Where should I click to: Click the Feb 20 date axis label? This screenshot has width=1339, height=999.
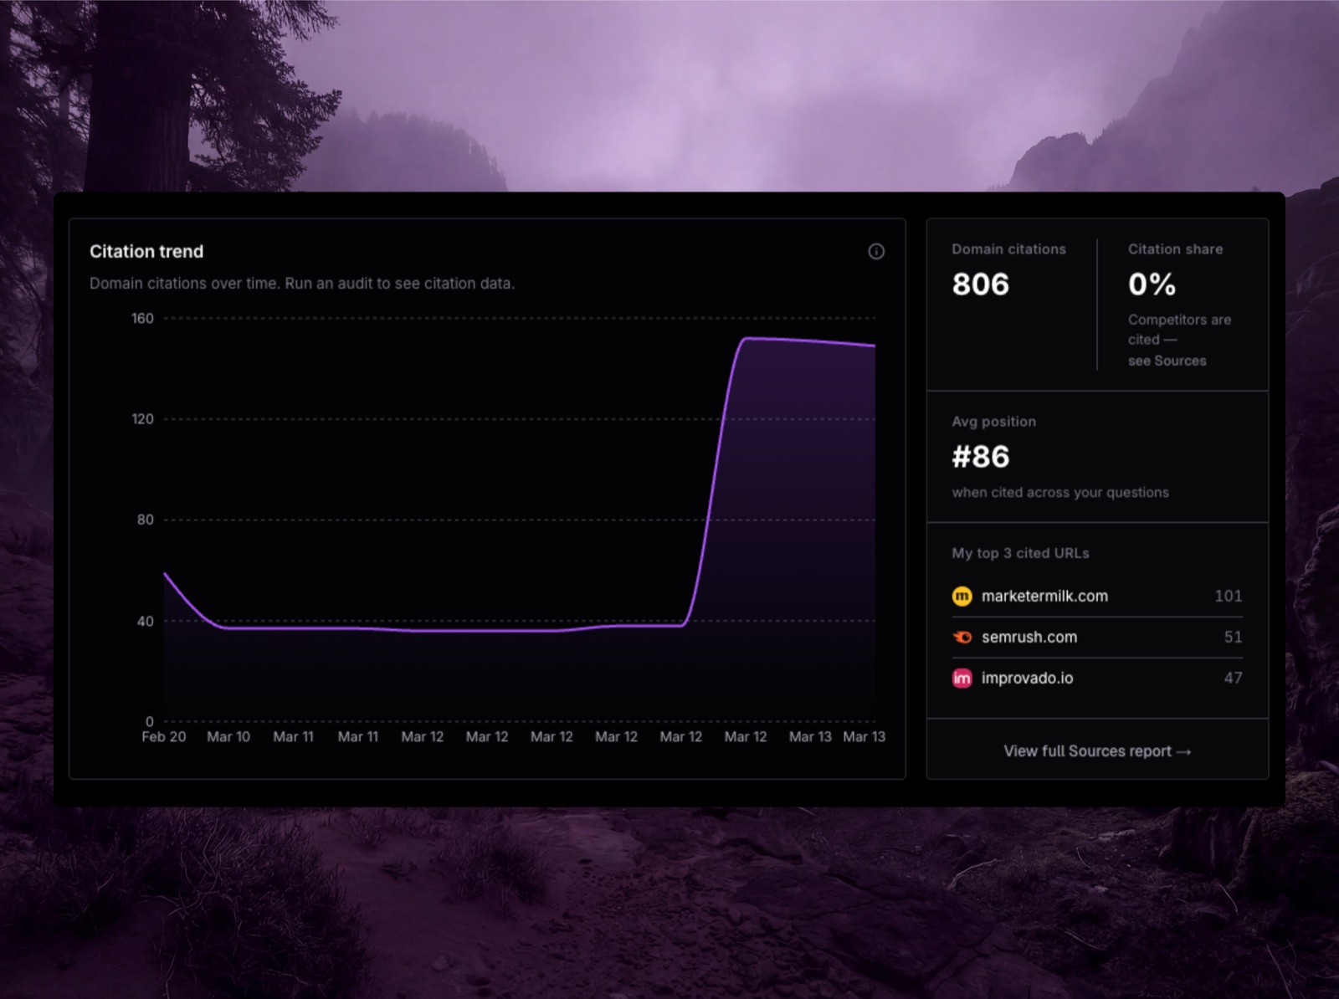click(x=163, y=736)
